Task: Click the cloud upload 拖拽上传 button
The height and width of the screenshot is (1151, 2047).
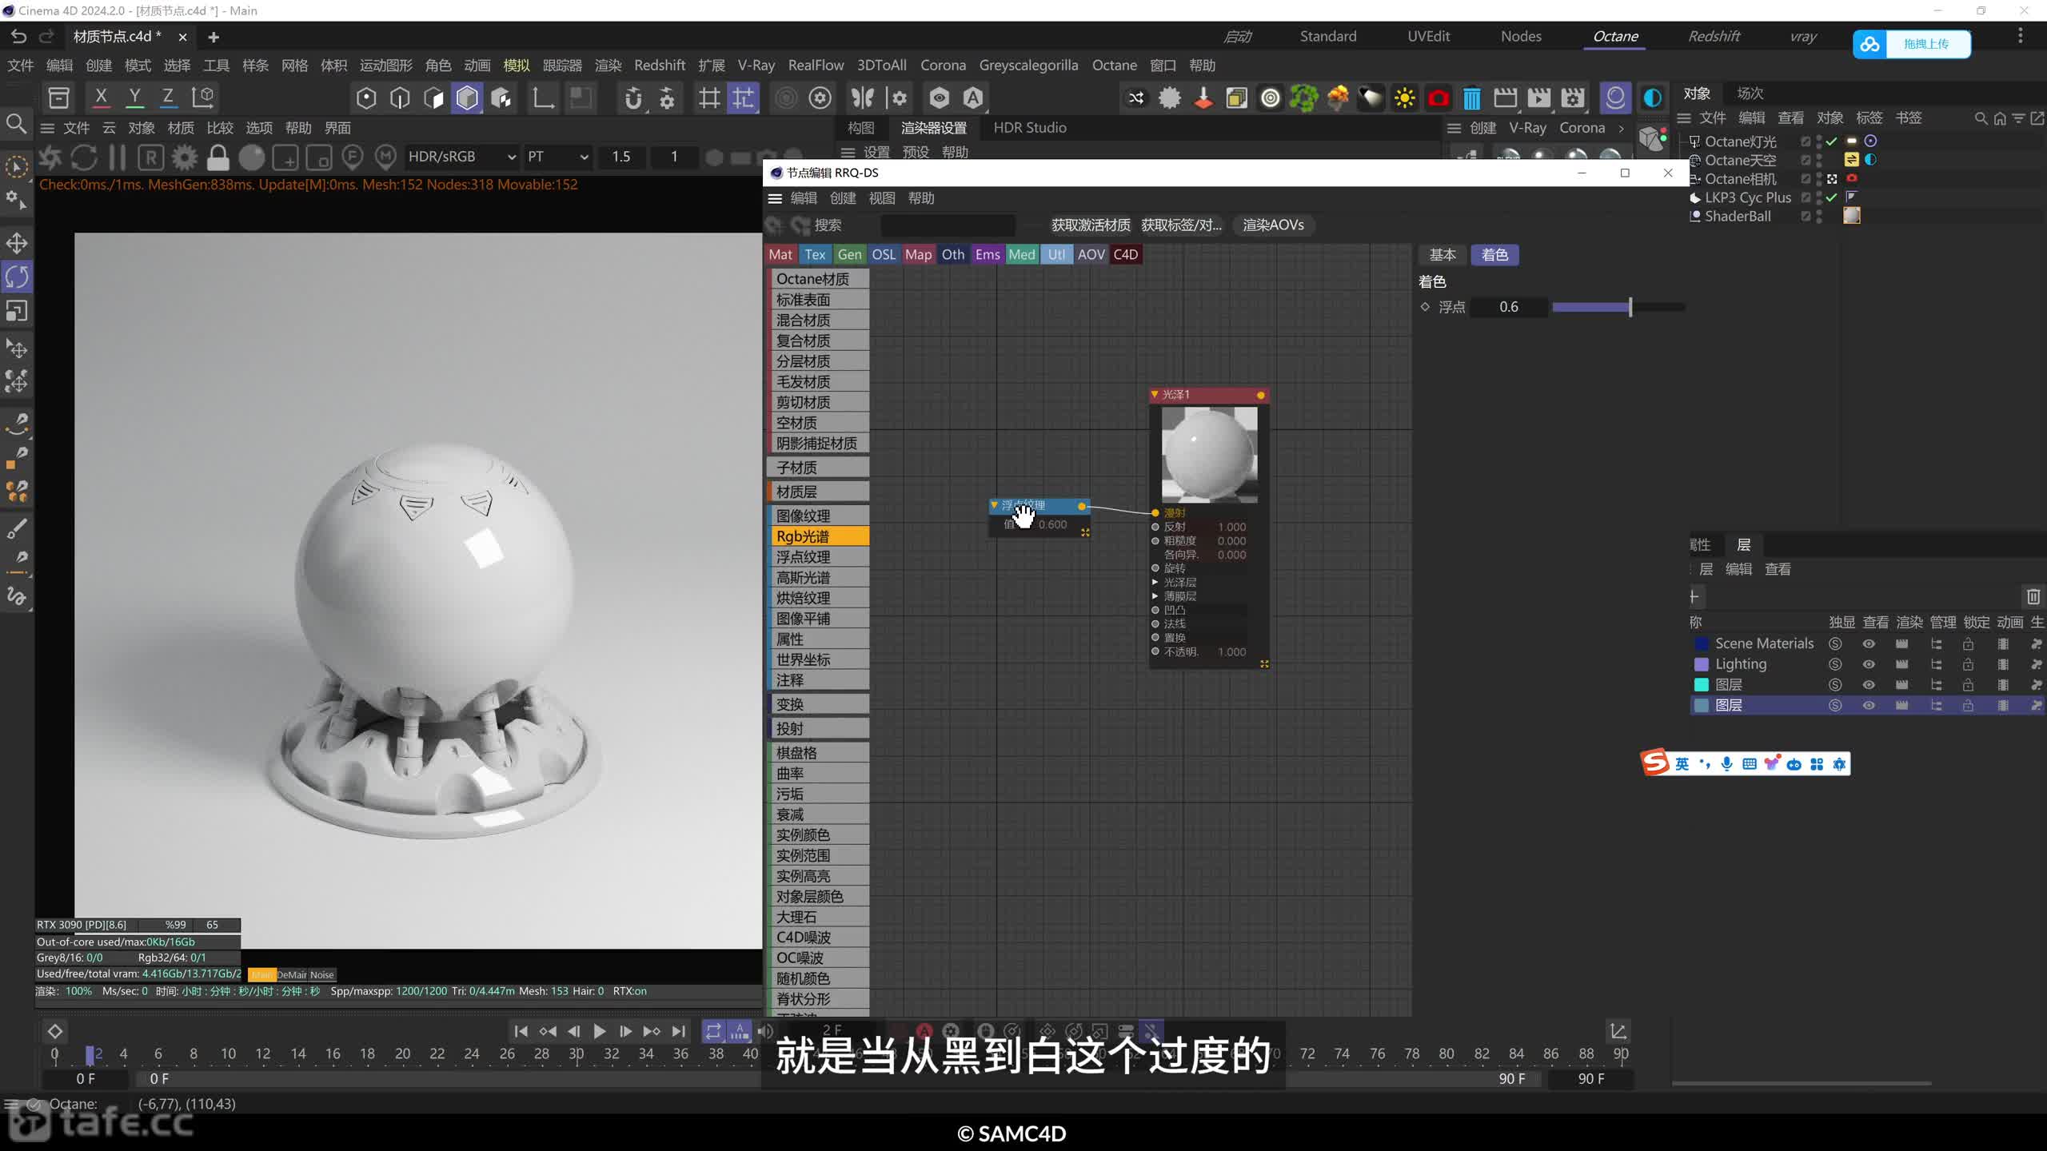Action: point(1911,44)
